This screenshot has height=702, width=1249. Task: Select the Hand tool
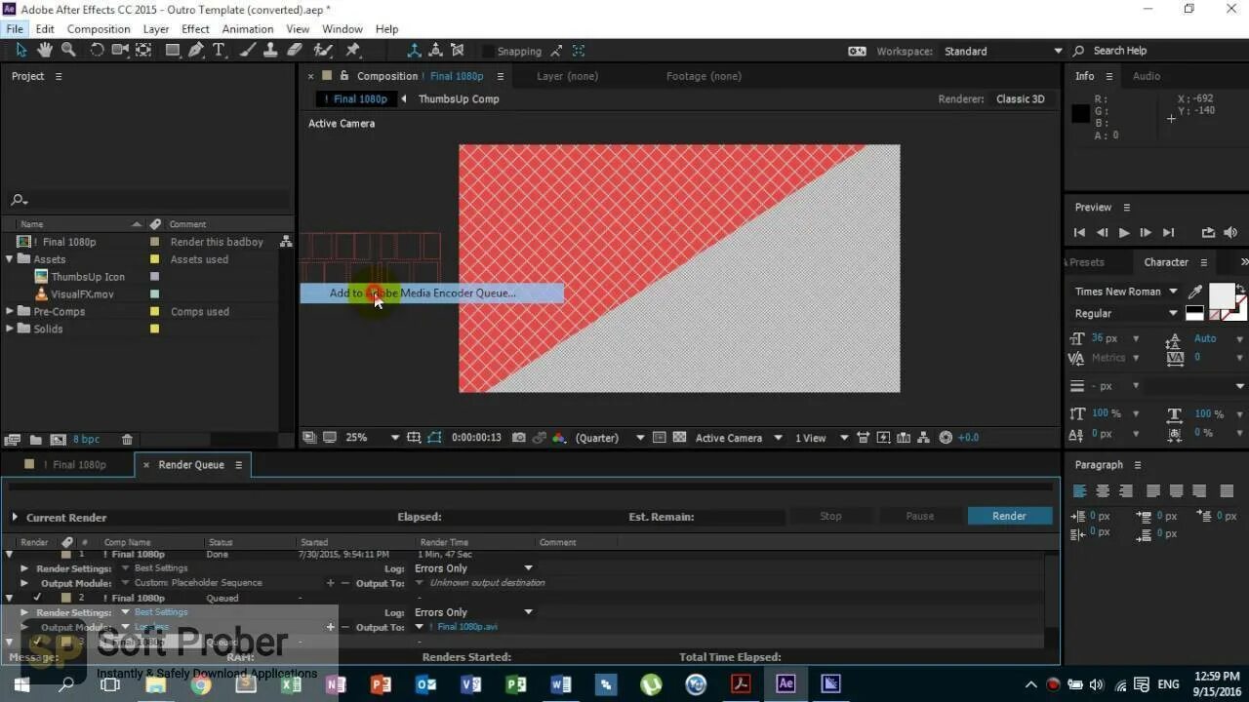click(45, 50)
